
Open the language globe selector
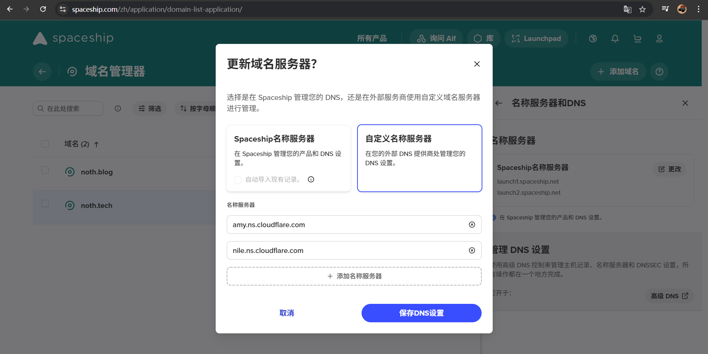click(x=592, y=38)
